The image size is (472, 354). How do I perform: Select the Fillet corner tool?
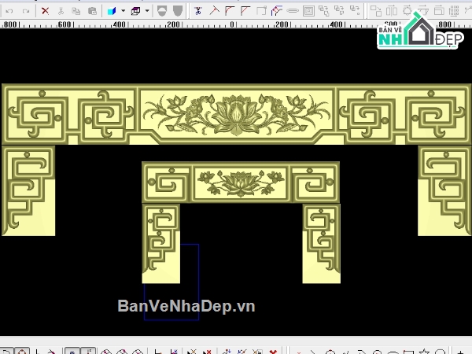tap(230, 11)
